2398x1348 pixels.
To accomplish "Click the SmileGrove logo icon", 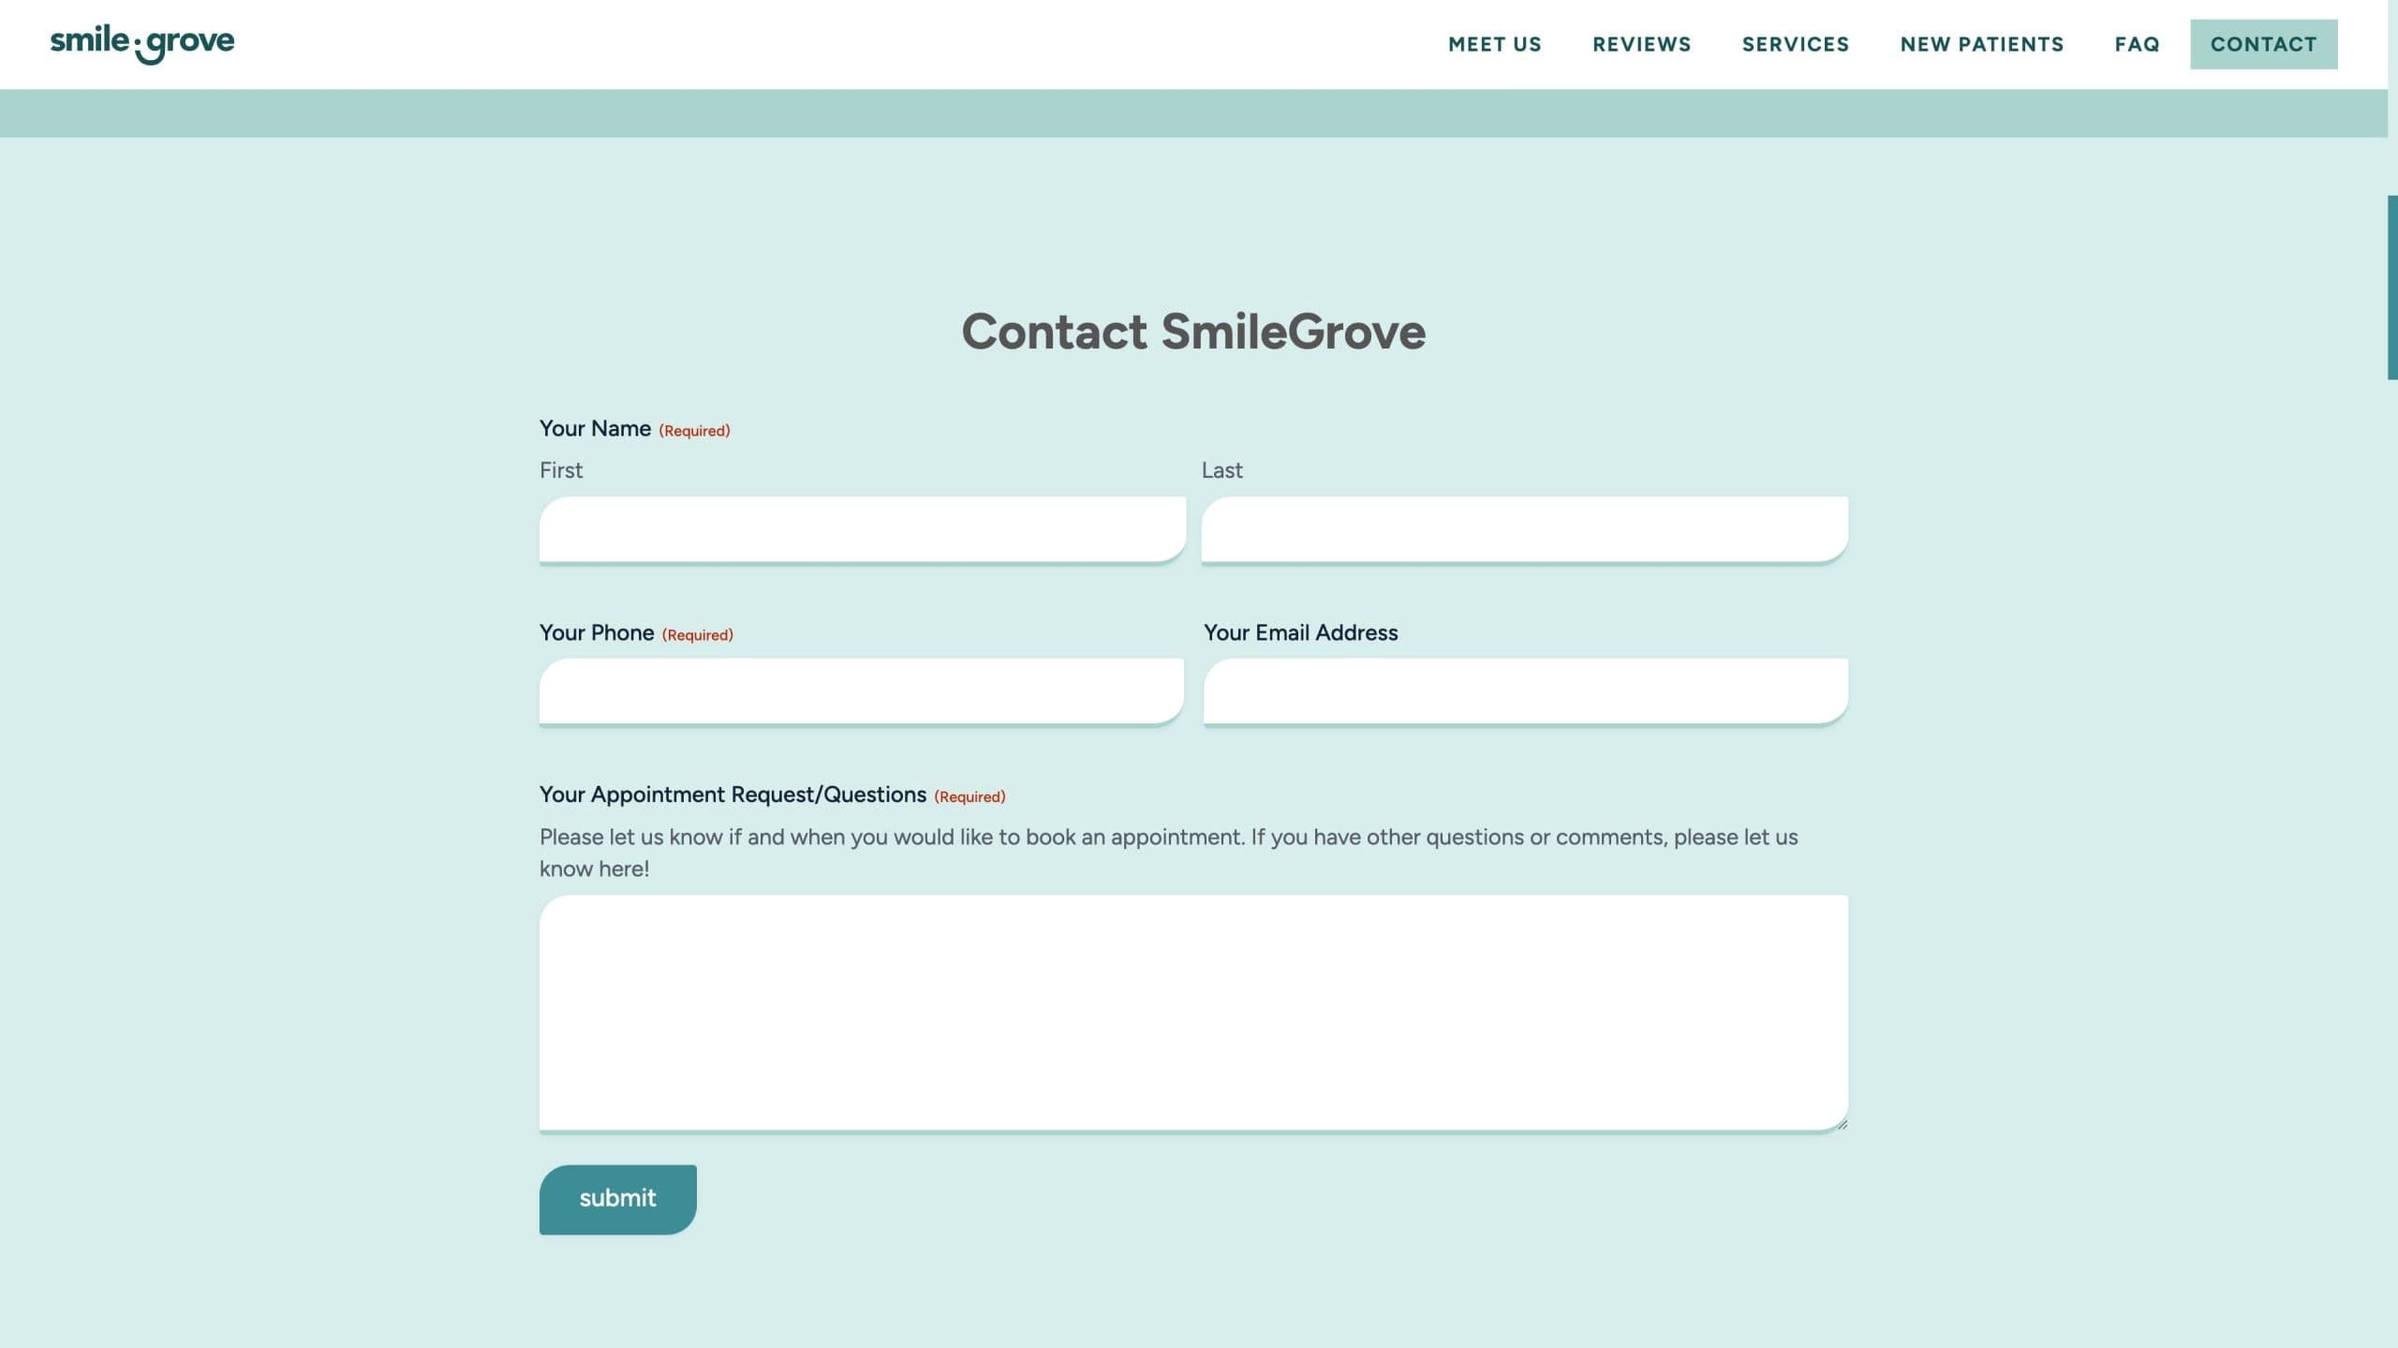I will pyautogui.click(x=141, y=44).
